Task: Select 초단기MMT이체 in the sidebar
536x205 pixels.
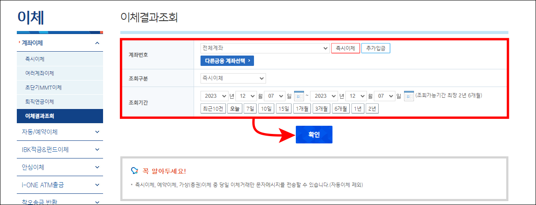Action: 60,87
